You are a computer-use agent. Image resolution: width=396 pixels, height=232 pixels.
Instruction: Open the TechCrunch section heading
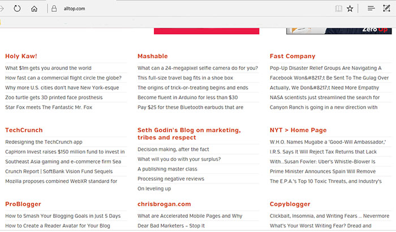[24, 130]
